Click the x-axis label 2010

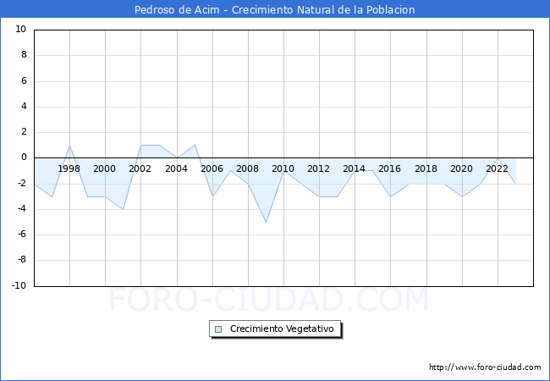pos(283,168)
